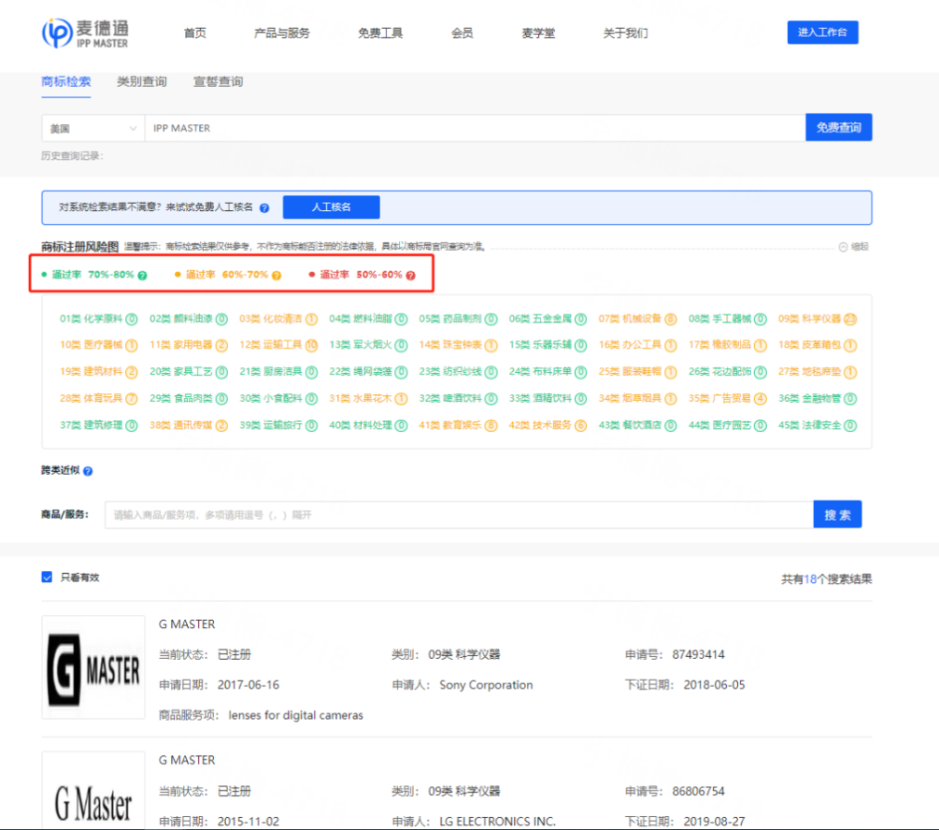
Task: Switch to the 商标检索 tab
Action: [x=66, y=82]
